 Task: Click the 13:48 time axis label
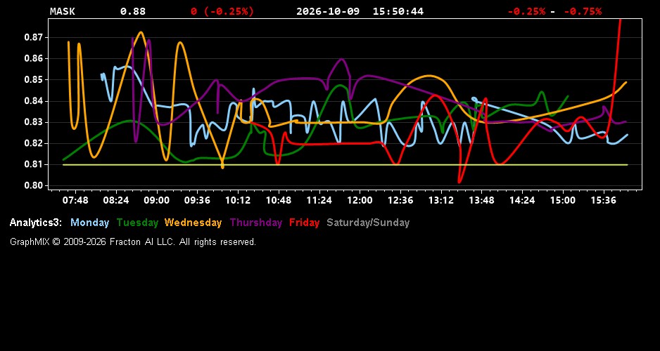tap(481, 200)
